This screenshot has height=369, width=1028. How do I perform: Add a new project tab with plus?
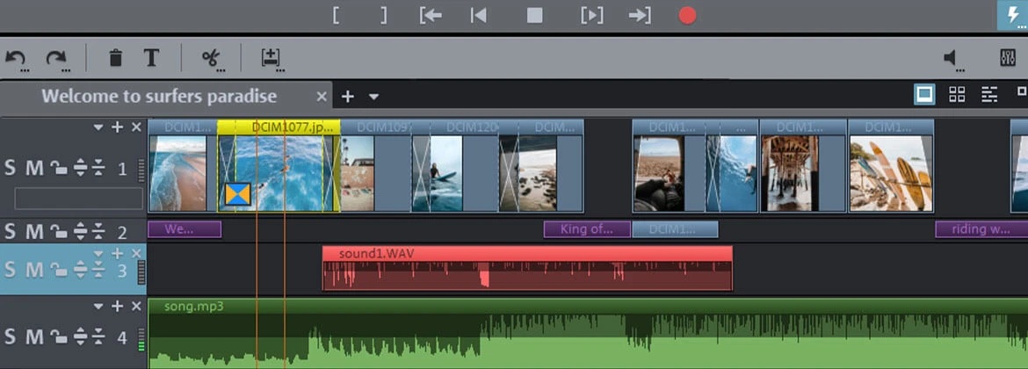point(347,97)
